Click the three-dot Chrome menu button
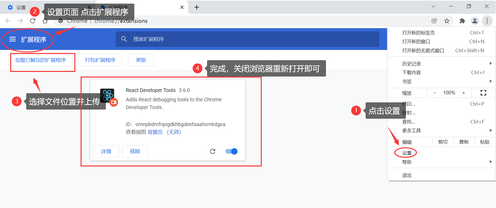This screenshot has height=208, width=496. pos(487,21)
